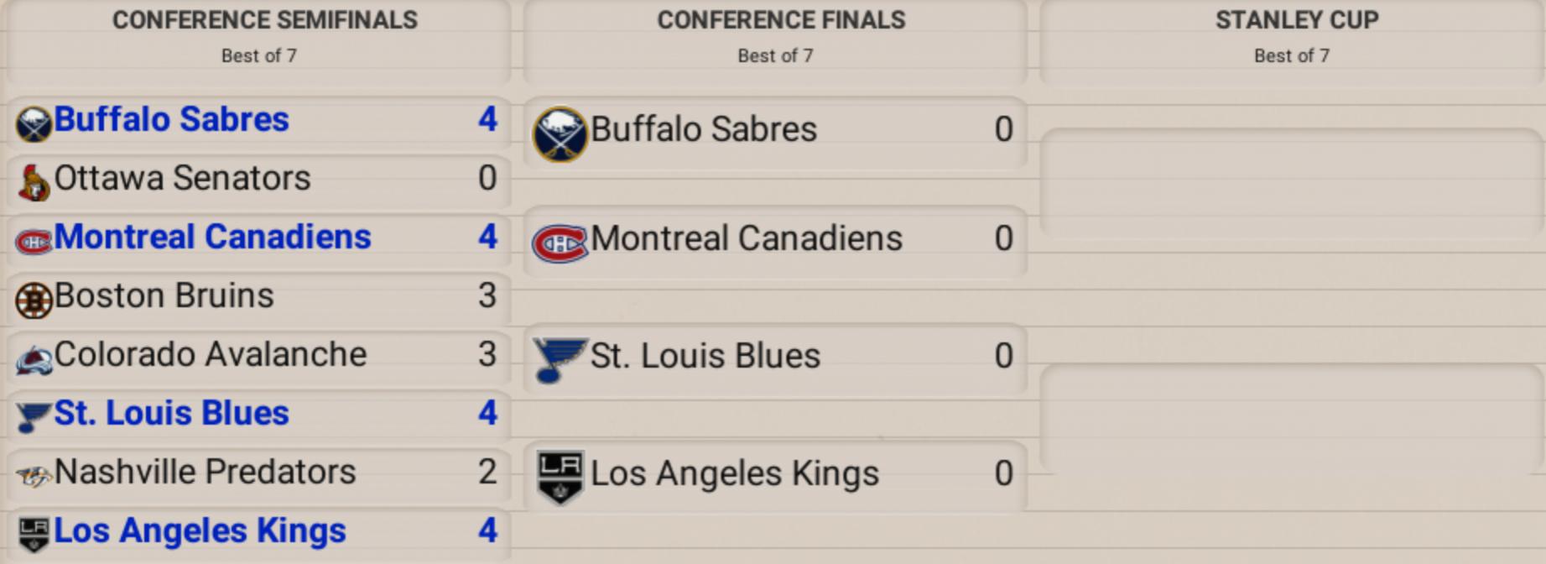Click the Montreal Canadiens logo in Conference Semifinals
The width and height of the screenshot is (1546, 564).
tap(34, 241)
